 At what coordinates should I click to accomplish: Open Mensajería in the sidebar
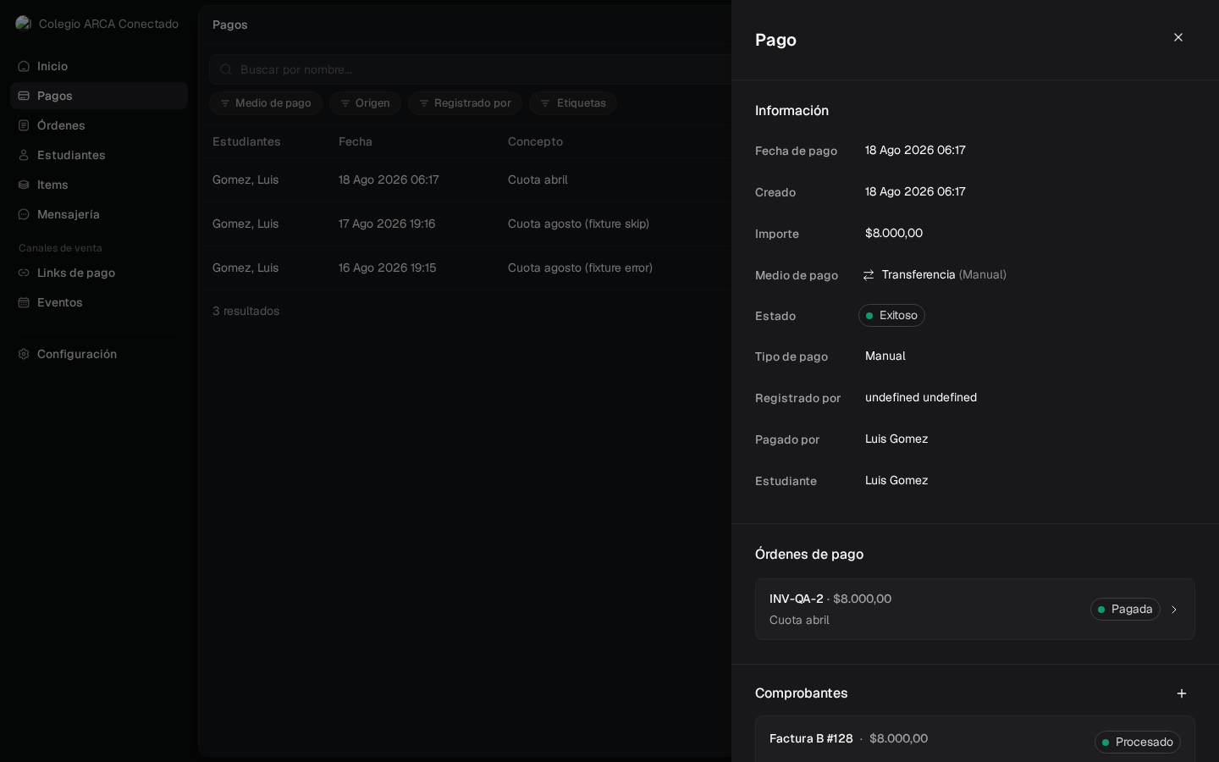tap(99, 214)
